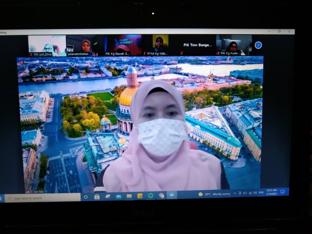
Task: Click the Chrome taskbar icon
Action: (161, 196)
